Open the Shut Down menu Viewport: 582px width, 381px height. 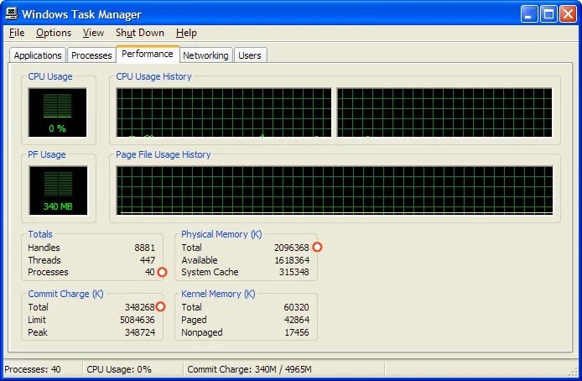pyautogui.click(x=140, y=33)
